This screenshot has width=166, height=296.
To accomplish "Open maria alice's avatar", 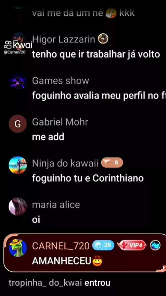I will click(x=18, y=206).
